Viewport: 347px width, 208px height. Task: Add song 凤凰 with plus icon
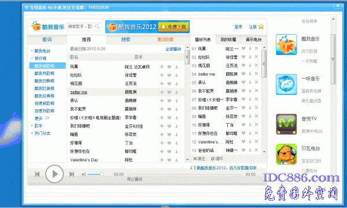[x=162, y=67]
